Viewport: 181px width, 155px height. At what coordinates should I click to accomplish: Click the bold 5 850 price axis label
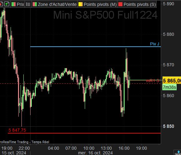point(169,126)
